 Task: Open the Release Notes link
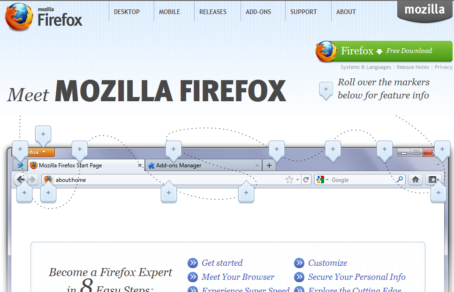point(413,67)
